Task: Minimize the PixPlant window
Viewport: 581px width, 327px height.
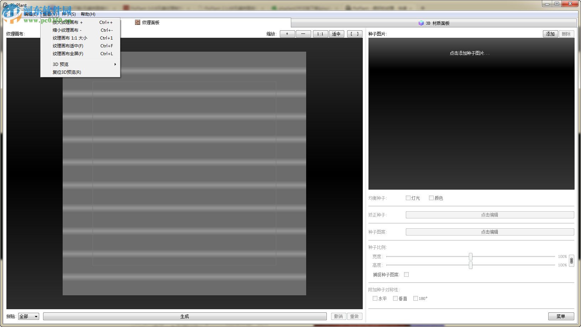Action: pyautogui.click(x=547, y=4)
